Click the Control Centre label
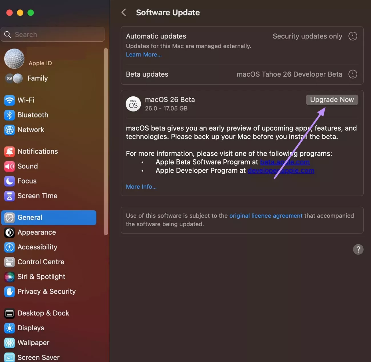The image size is (371, 362). [x=41, y=262]
